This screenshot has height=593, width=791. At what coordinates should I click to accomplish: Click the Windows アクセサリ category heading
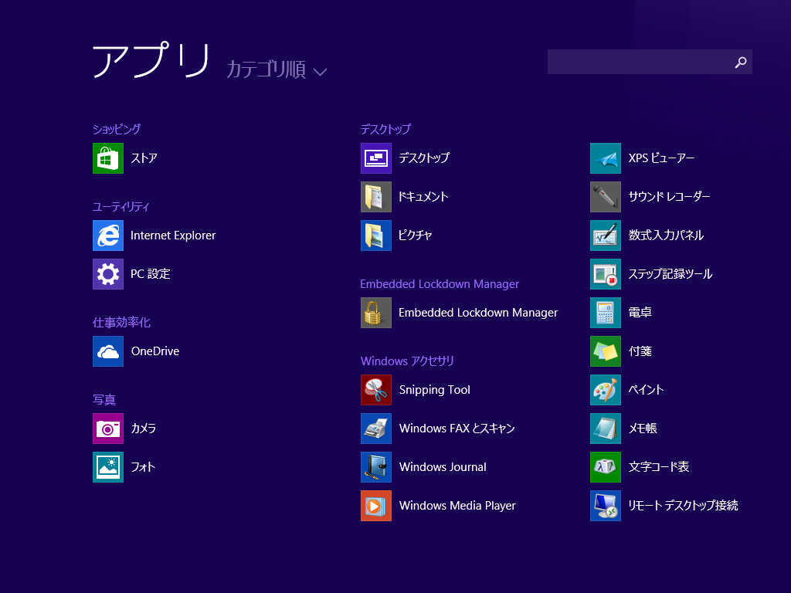(408, 361)
